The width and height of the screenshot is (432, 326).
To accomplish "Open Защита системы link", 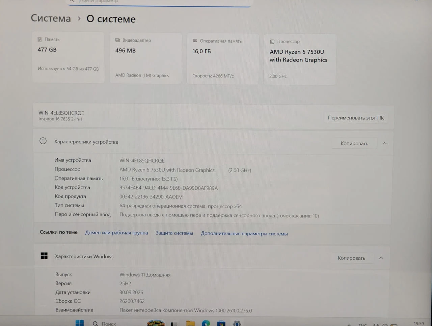I will (x=174, y=233).
